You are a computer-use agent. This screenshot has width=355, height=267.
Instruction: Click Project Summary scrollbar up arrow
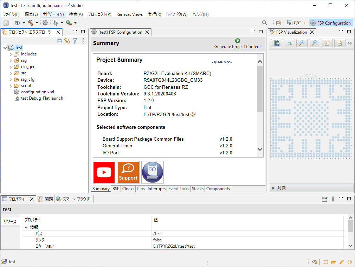[260, 62]
